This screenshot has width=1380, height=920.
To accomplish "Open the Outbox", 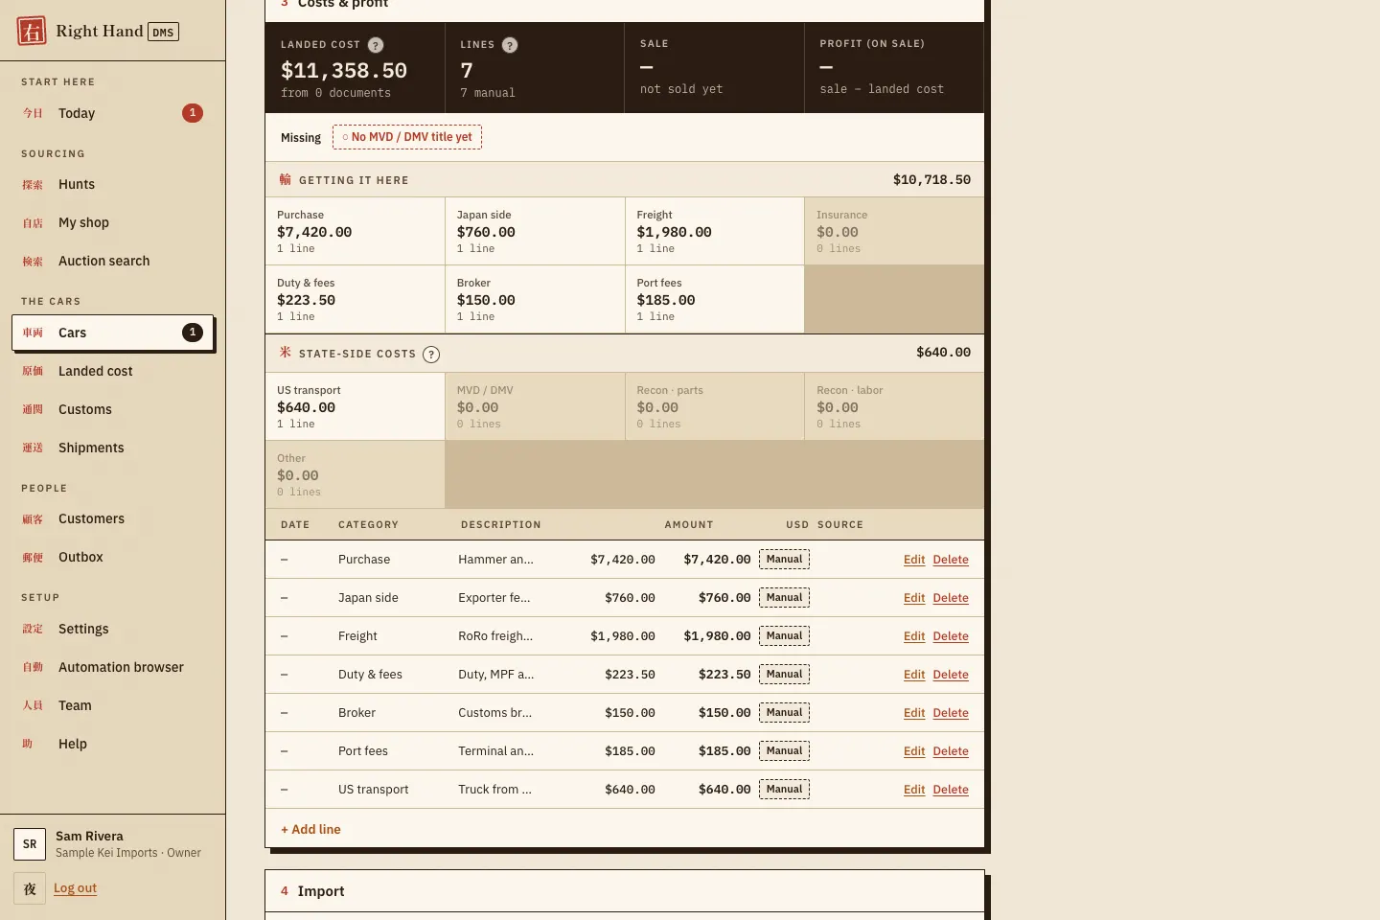I will click(113, 557).
